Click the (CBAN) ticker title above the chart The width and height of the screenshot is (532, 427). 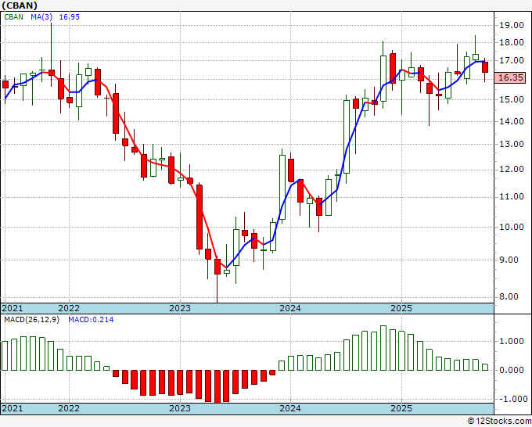tap(20, 5)
